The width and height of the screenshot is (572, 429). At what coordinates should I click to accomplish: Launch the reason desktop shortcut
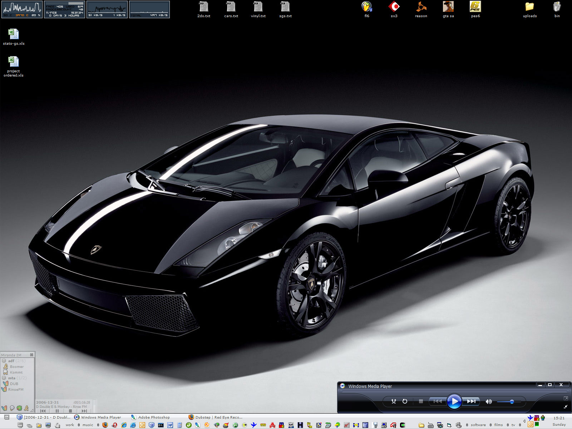coord(421,7)
